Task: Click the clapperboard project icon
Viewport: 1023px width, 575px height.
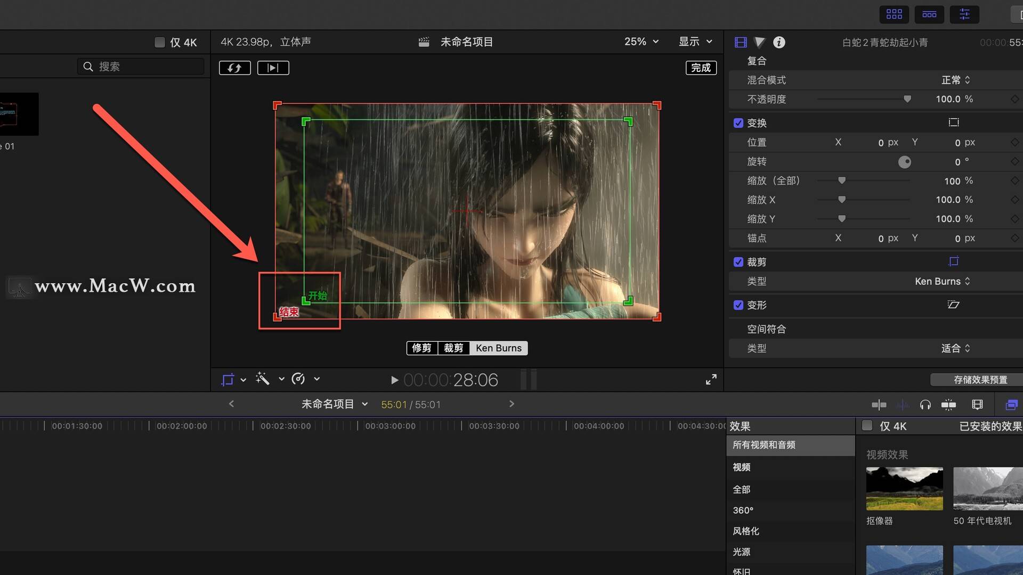Action: coord(424,42)
